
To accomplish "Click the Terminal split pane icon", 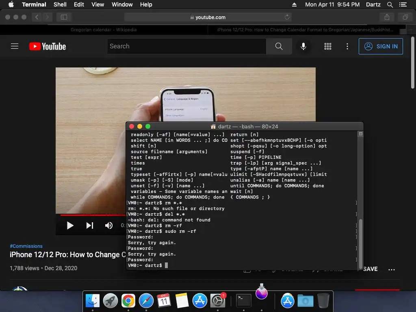I will coord(361,134).
